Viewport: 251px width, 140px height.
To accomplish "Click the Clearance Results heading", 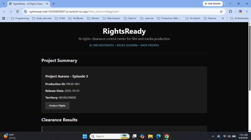I will click(x=59, y=120).
